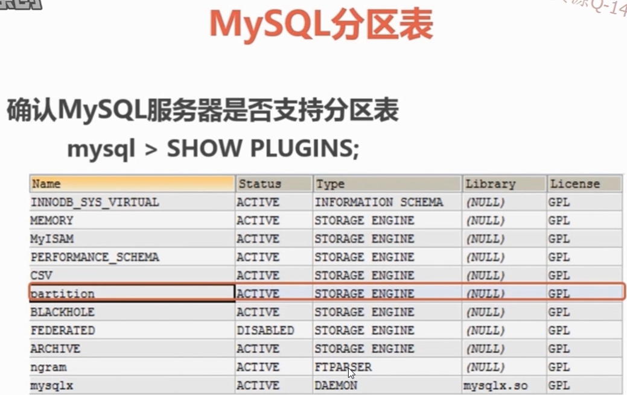Select the CSV plugin name cell
Image resolution: width=627 pixels, height=395 pixels.
point(132,276)
